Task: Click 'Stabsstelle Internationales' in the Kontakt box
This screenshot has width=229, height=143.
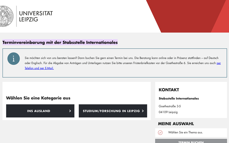Action: click(x=179, y=99)
